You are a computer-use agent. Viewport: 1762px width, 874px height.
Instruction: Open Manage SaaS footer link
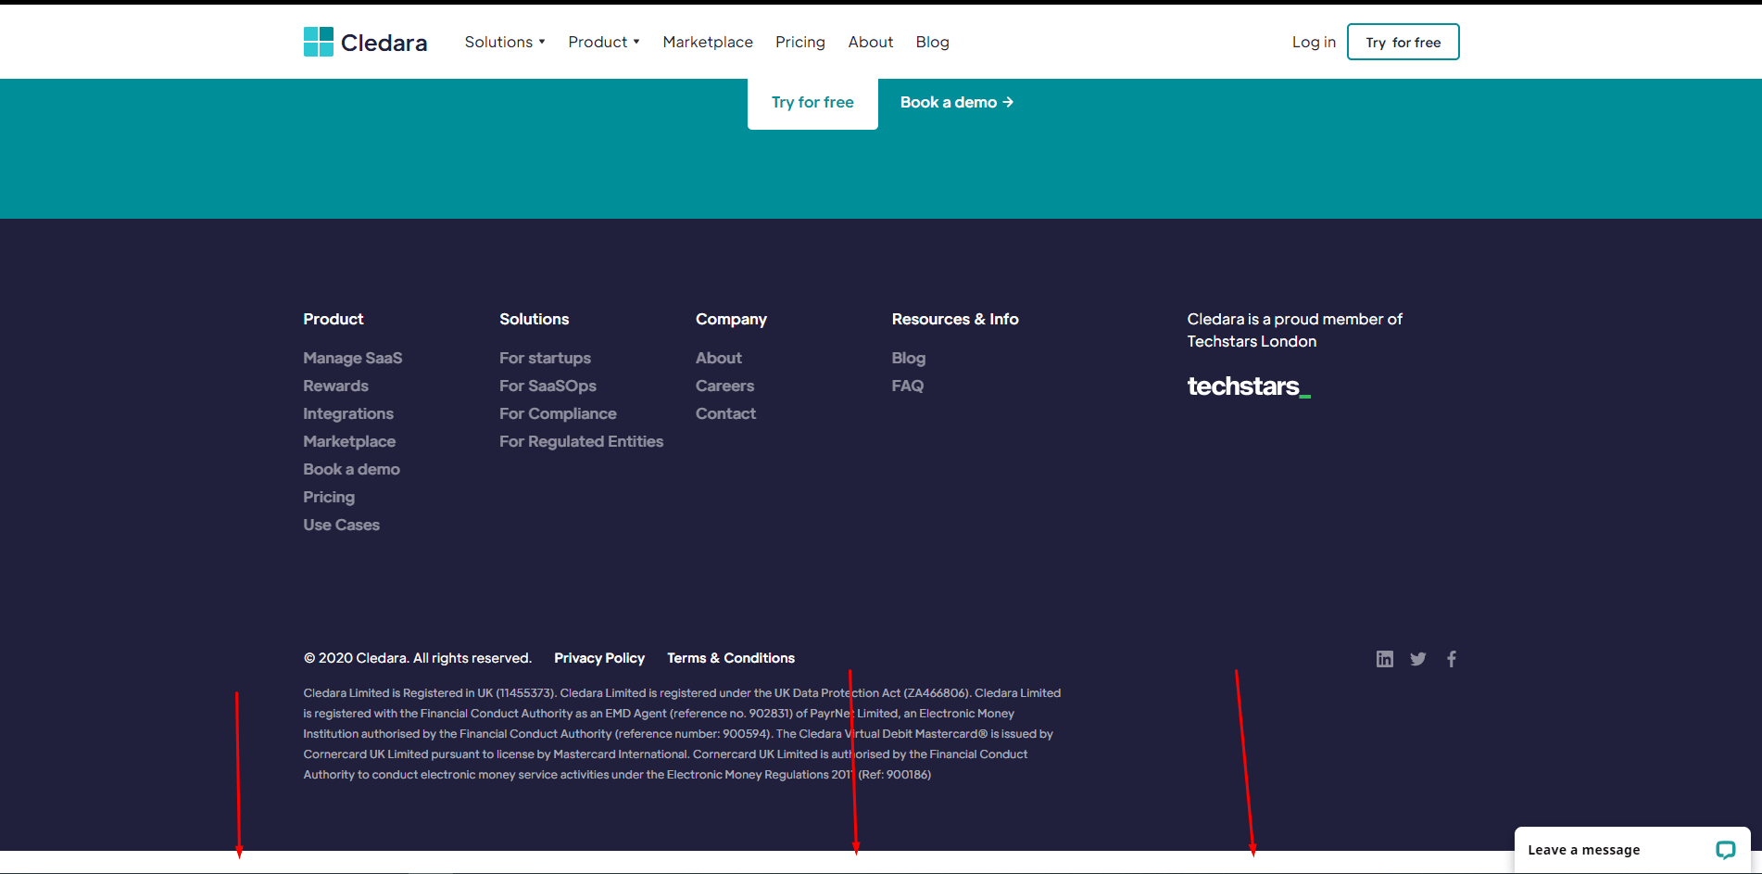point(353,358)
